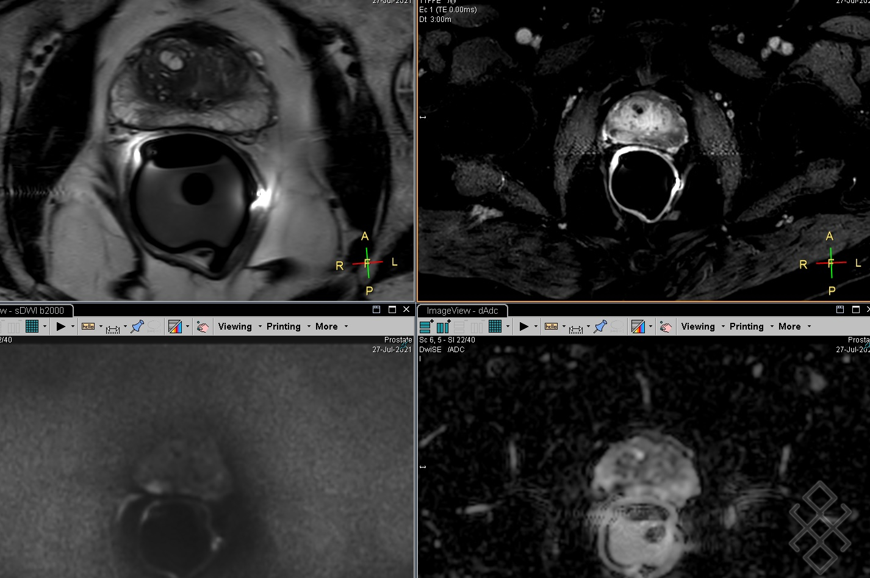Click the add column layout icon in the dAdc toolbar
This screenshot has width=870, height=578.
click(444, 327)
